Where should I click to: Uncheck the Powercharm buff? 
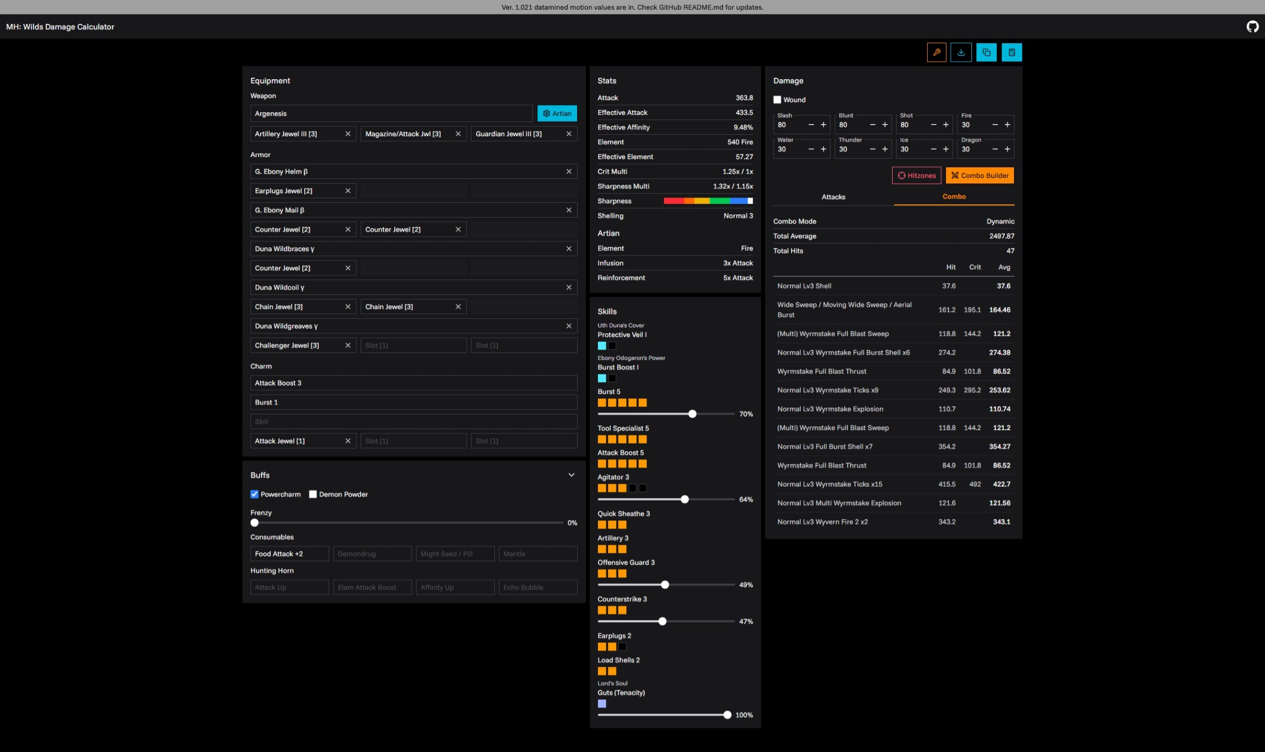click(x=255, y=494)
